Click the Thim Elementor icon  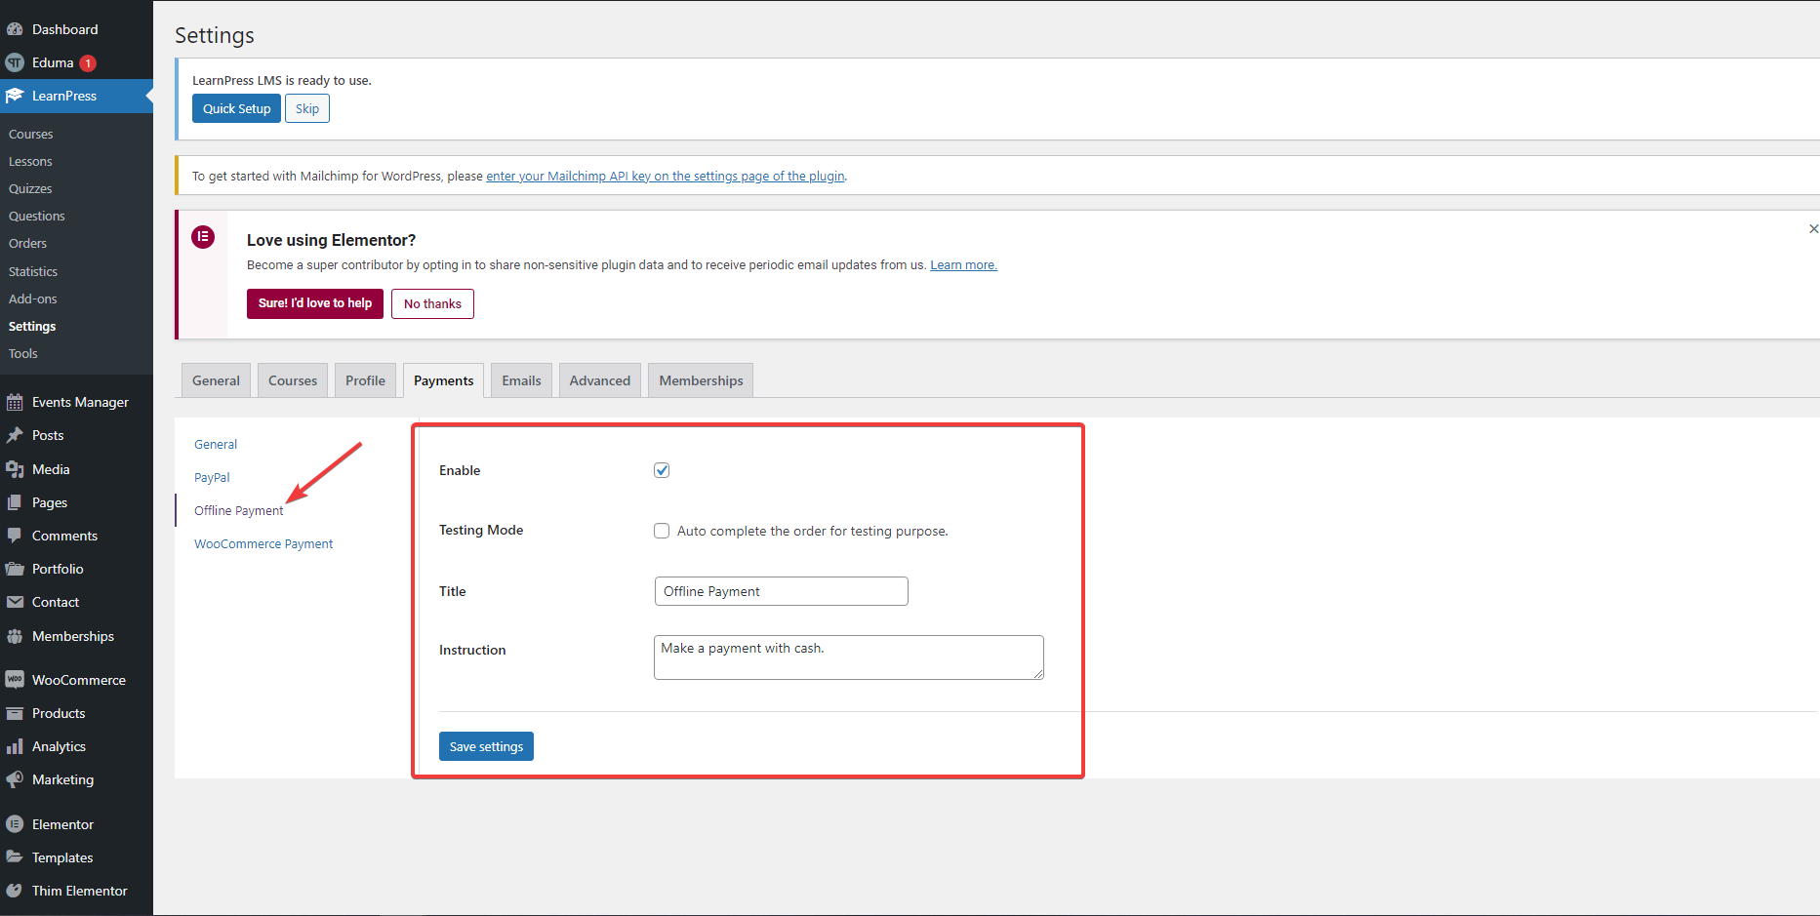coord(15,891)
